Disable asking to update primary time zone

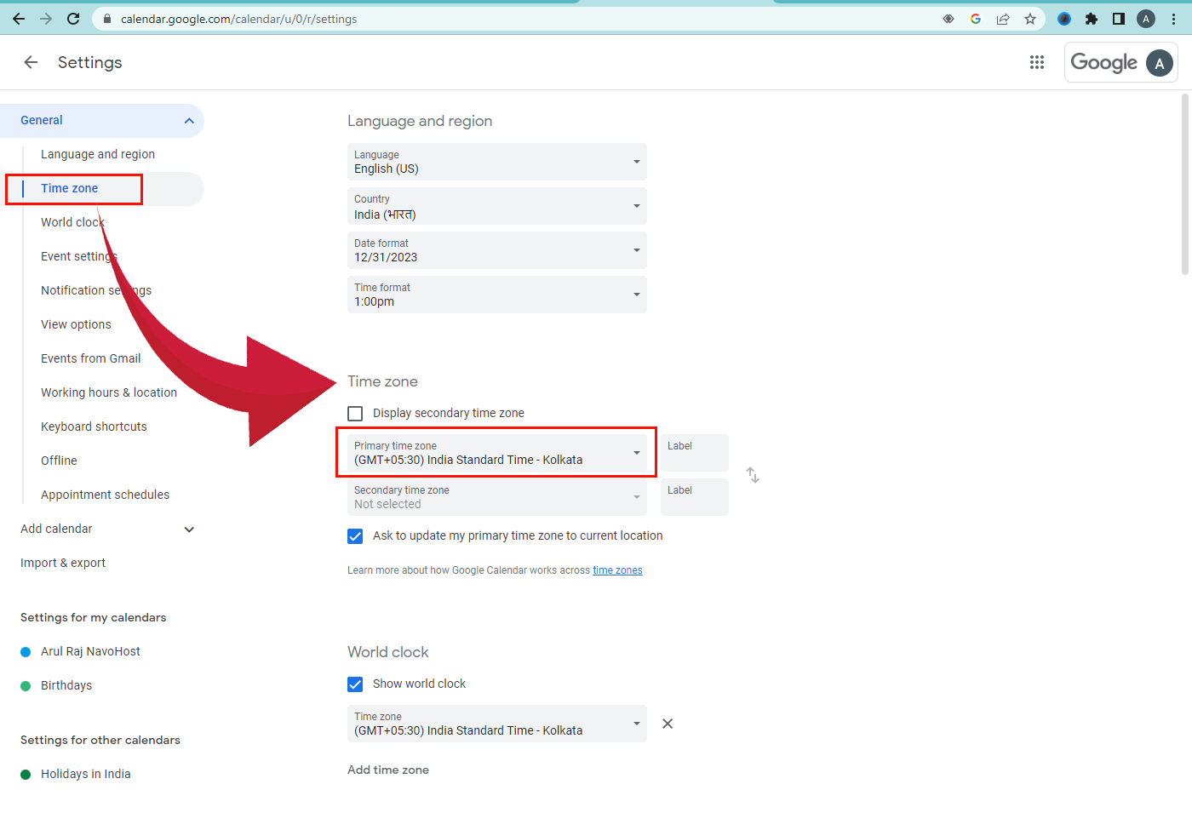355,536
